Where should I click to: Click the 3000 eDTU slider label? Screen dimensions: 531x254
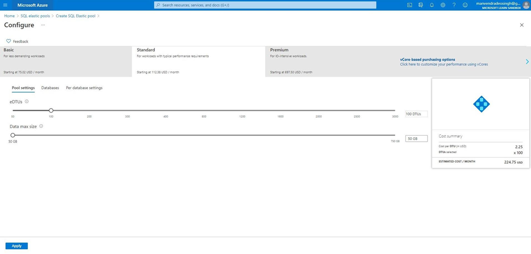(x=395, y=116)
